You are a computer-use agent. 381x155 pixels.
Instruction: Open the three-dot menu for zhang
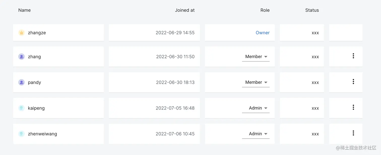[x=353, y=56]
